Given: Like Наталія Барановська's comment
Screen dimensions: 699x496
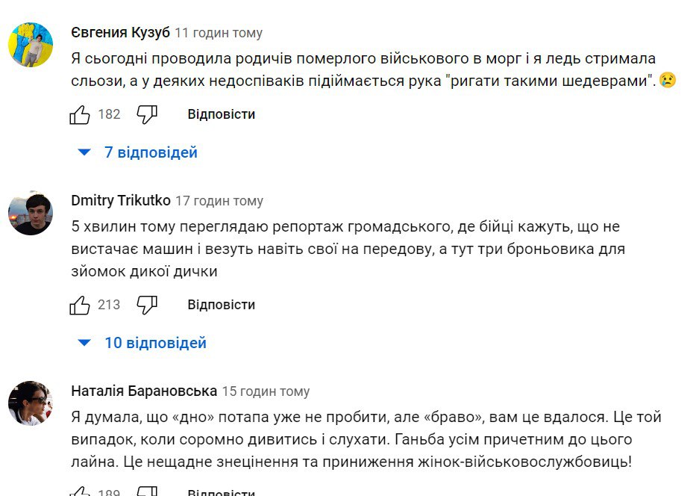Looking at the screenshot, I should coord(80,492).
